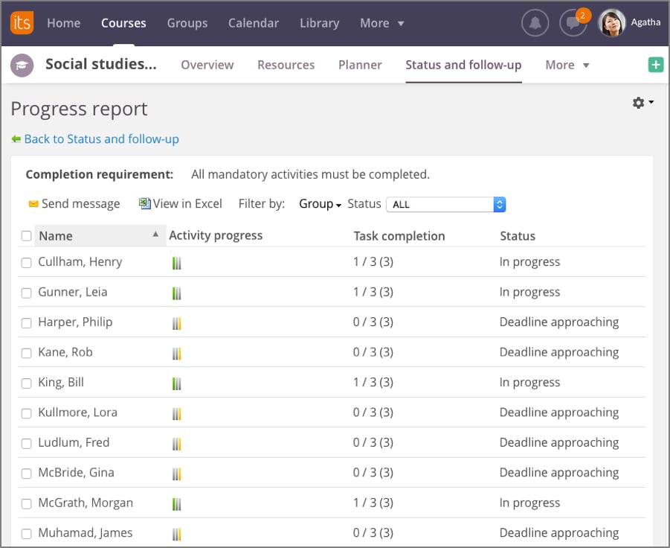Expand the More menu in top navigation
This screenshot has width=670, height=548.
[x=381, y=23]
